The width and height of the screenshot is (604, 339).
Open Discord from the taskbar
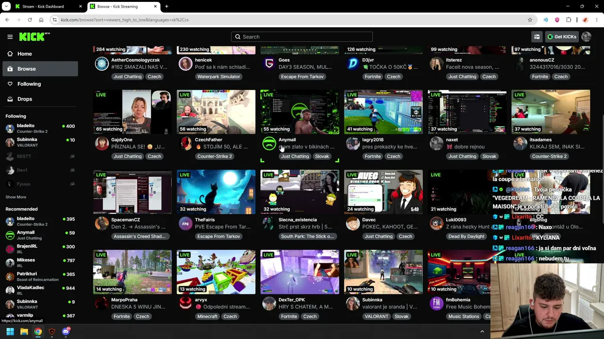tap(66, 331)
